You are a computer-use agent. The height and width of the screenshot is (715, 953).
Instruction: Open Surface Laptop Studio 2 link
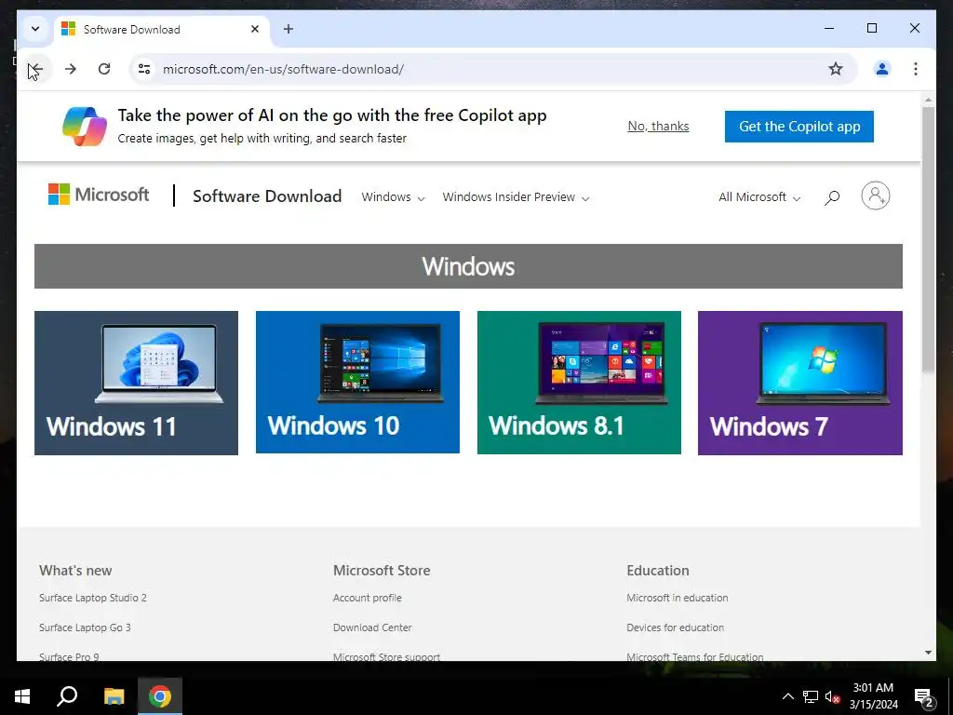[93, 598]
